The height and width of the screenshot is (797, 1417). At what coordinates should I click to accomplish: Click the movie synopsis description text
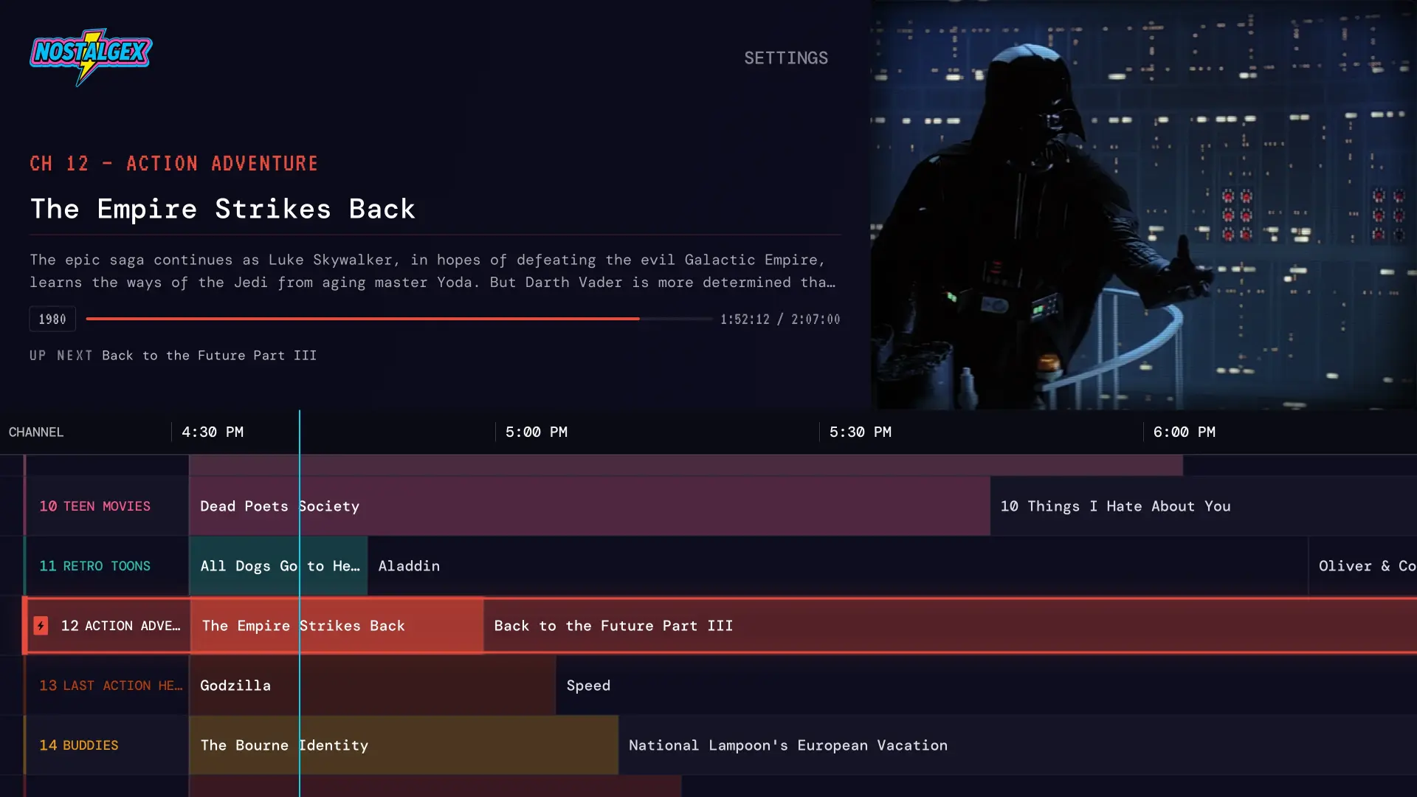click(433, 271)
